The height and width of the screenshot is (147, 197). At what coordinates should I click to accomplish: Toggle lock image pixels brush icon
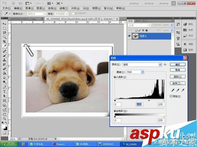tap(139, 30)
